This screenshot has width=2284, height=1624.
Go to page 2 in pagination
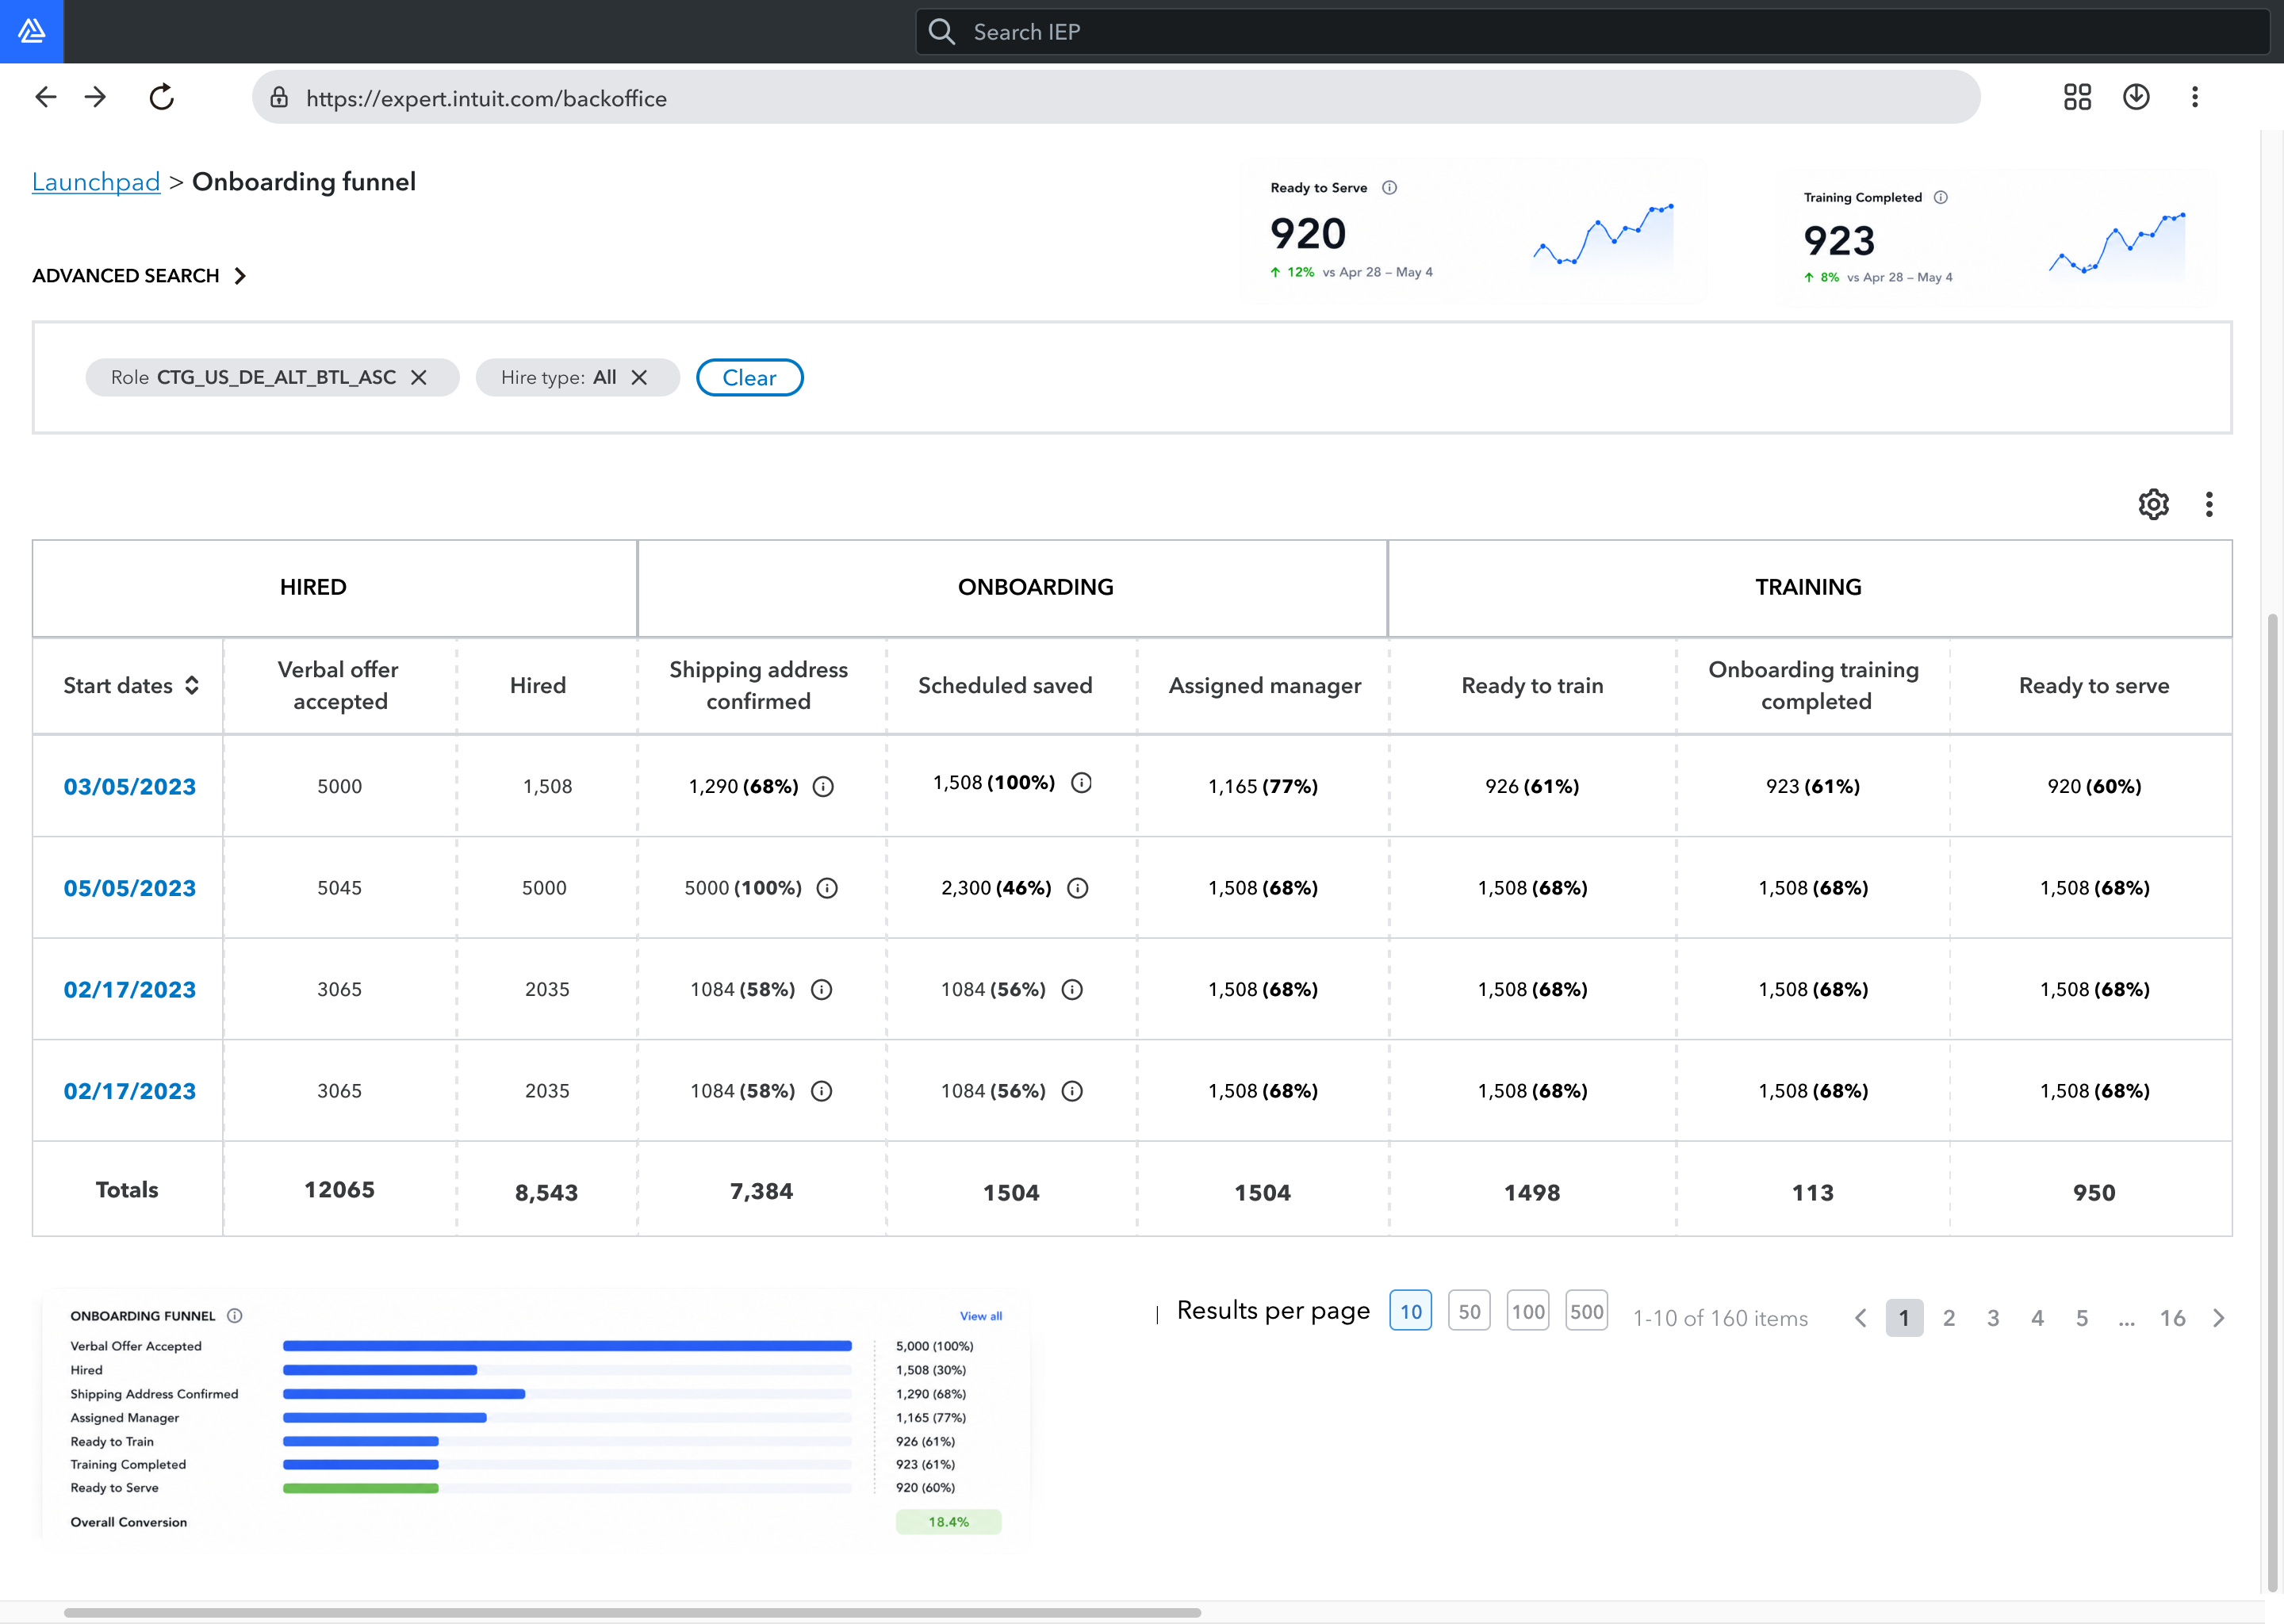click(x=1949, y=1318)
